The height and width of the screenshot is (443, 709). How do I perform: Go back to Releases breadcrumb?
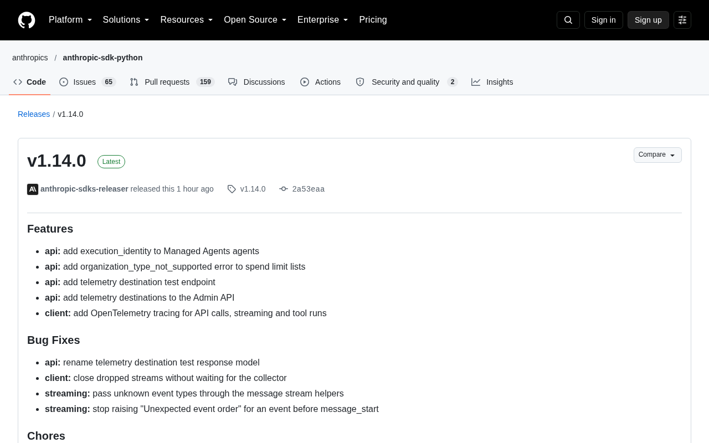34,114
